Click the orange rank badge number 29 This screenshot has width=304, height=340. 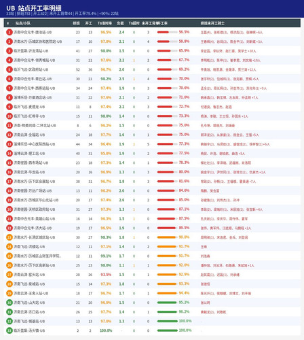(x=9, y=293)
